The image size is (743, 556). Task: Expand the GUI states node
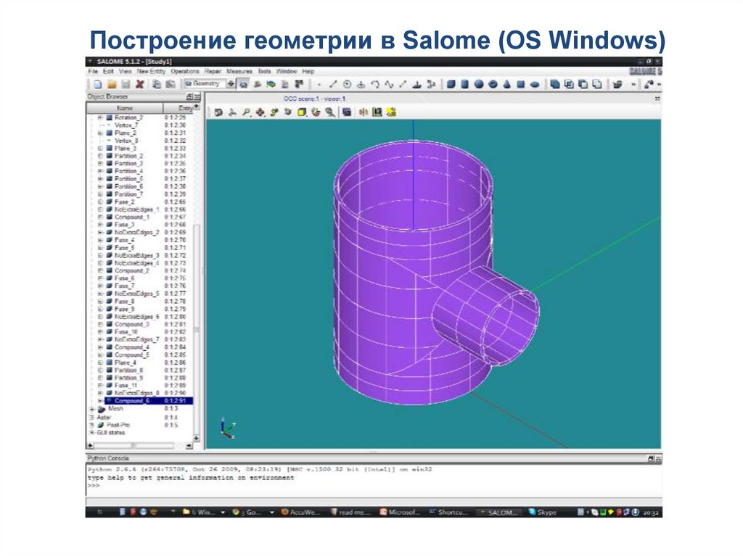coord(91,433)
